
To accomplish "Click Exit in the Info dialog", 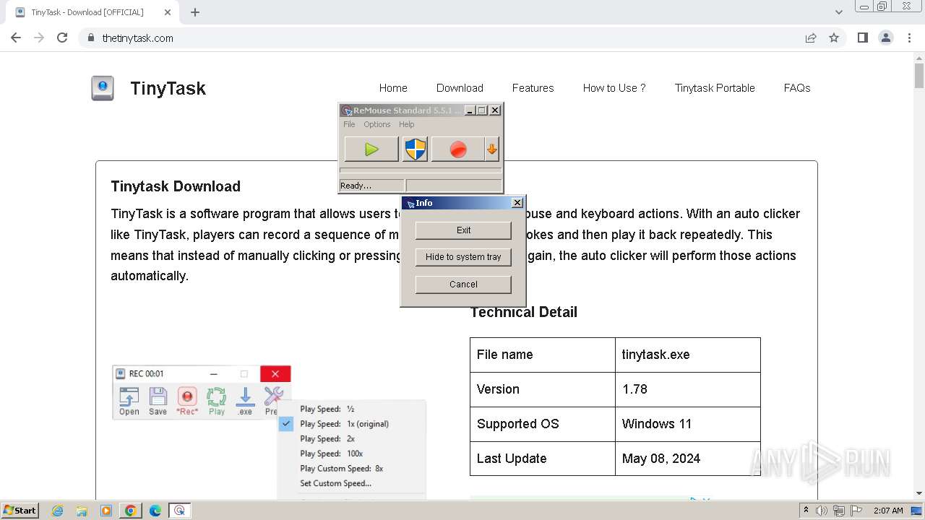I will [x=463, y=230].
